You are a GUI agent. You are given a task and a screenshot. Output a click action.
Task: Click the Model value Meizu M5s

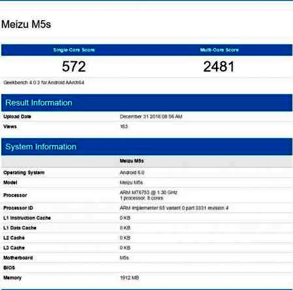(x=131, y=182)
